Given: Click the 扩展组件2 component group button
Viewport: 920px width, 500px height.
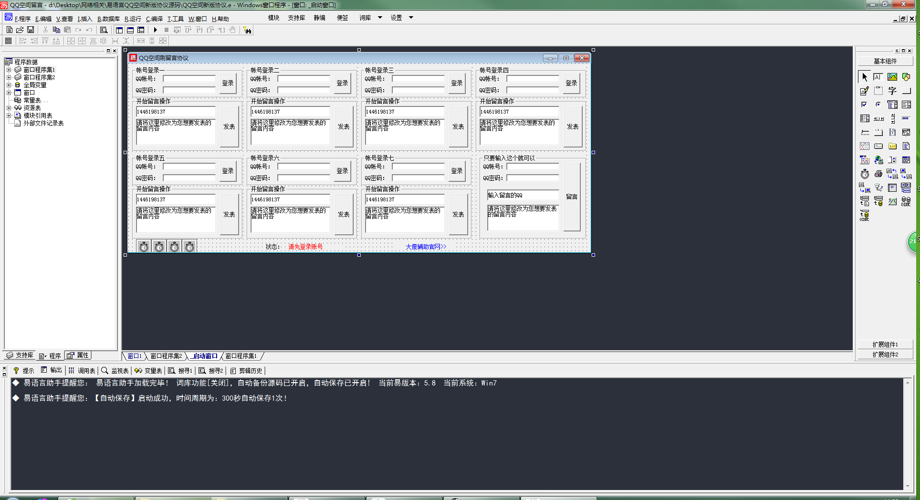Looking at the screenshot, I should pos(885,354).
